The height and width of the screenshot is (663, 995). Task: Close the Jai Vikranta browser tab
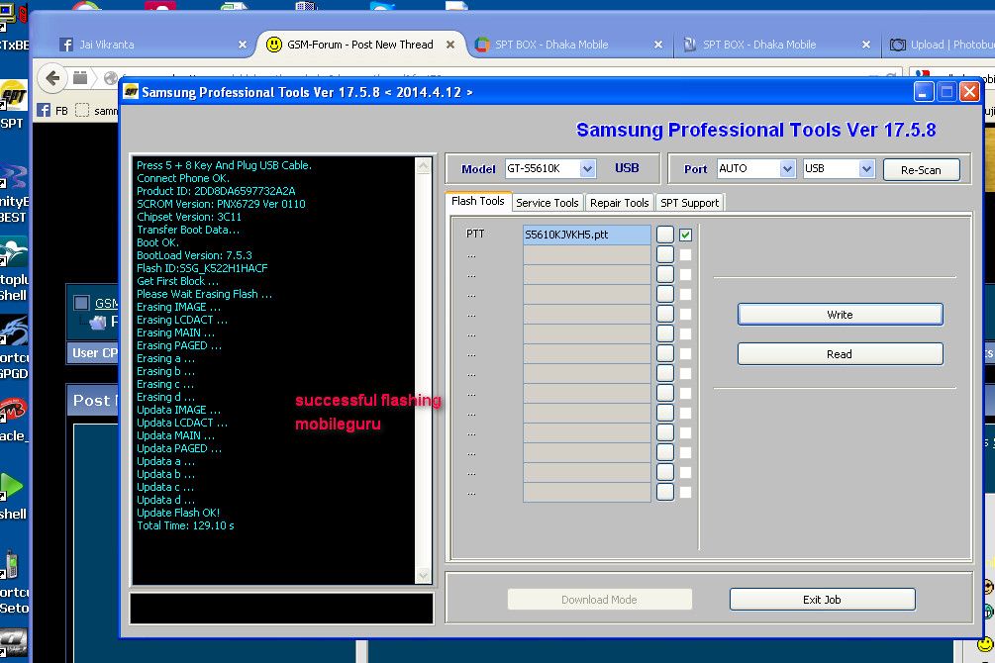[x=243, y=45]
